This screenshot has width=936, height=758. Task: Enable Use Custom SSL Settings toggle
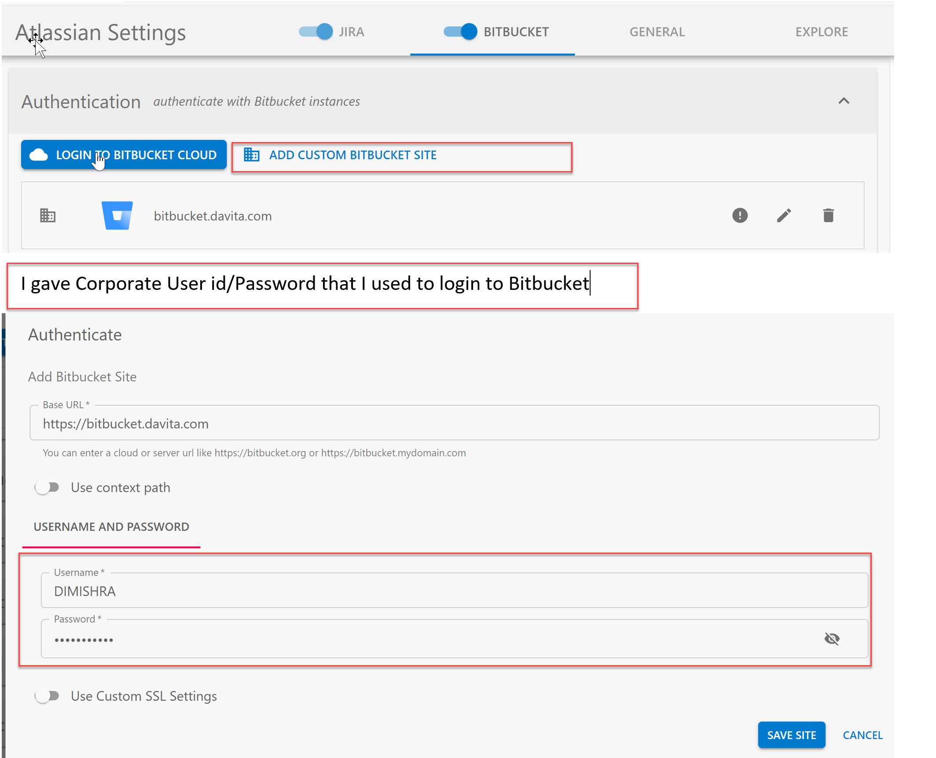(x=48, y=696)
